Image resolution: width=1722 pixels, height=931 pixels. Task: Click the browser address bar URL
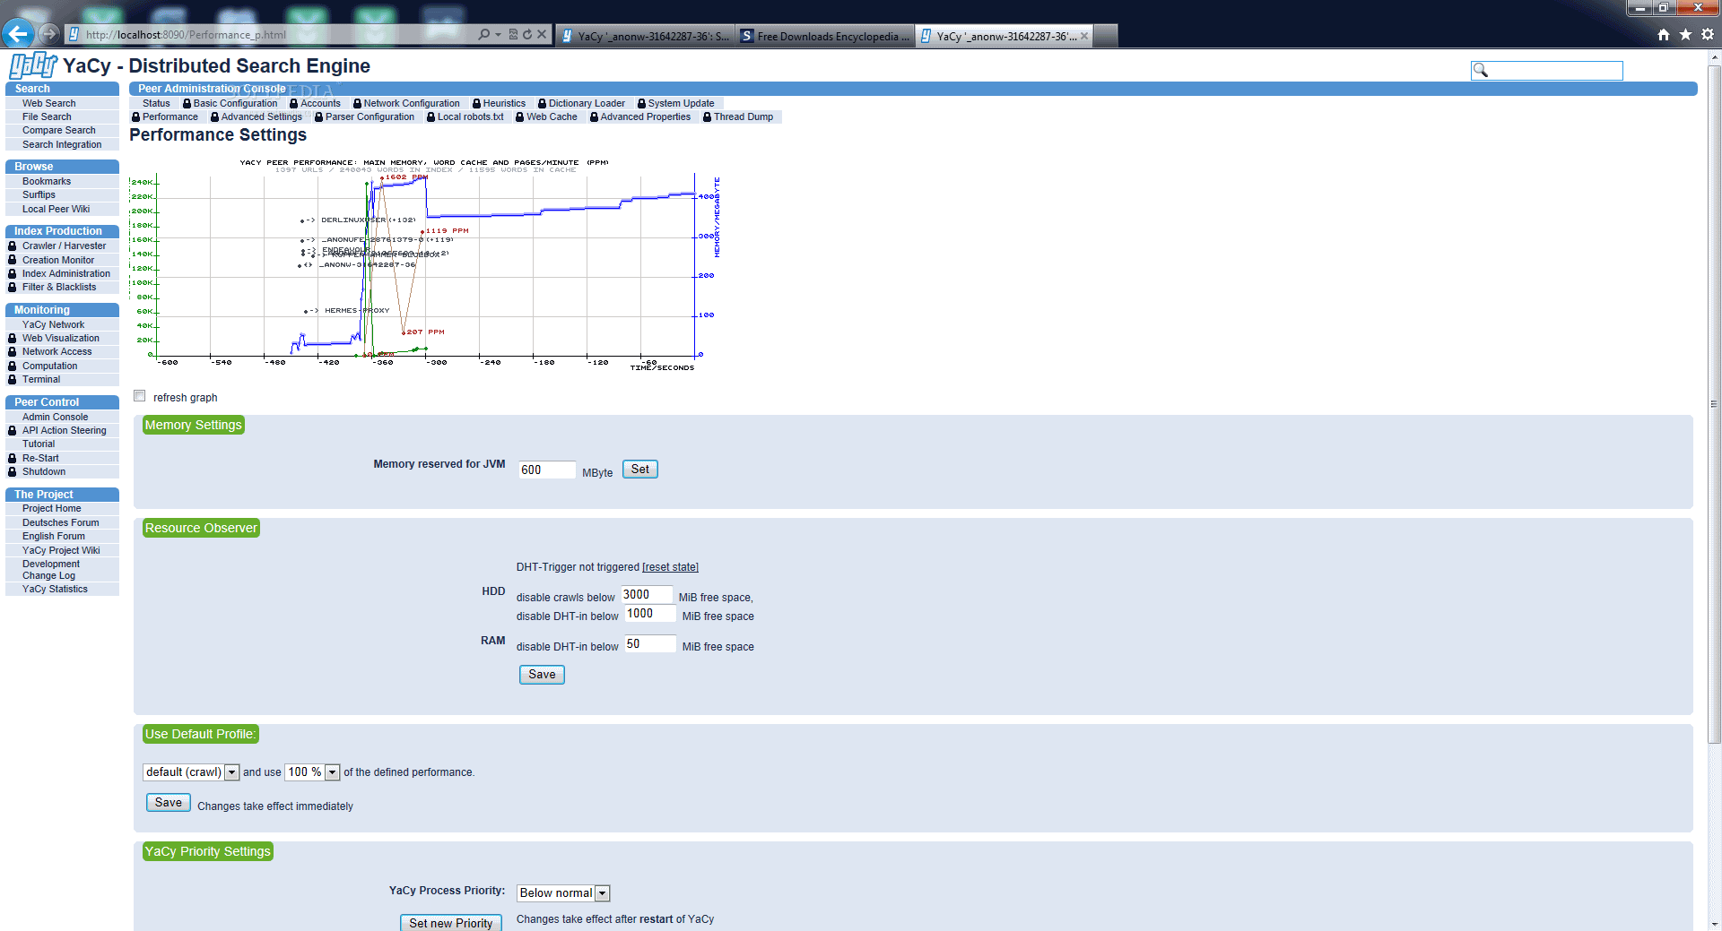186,35
